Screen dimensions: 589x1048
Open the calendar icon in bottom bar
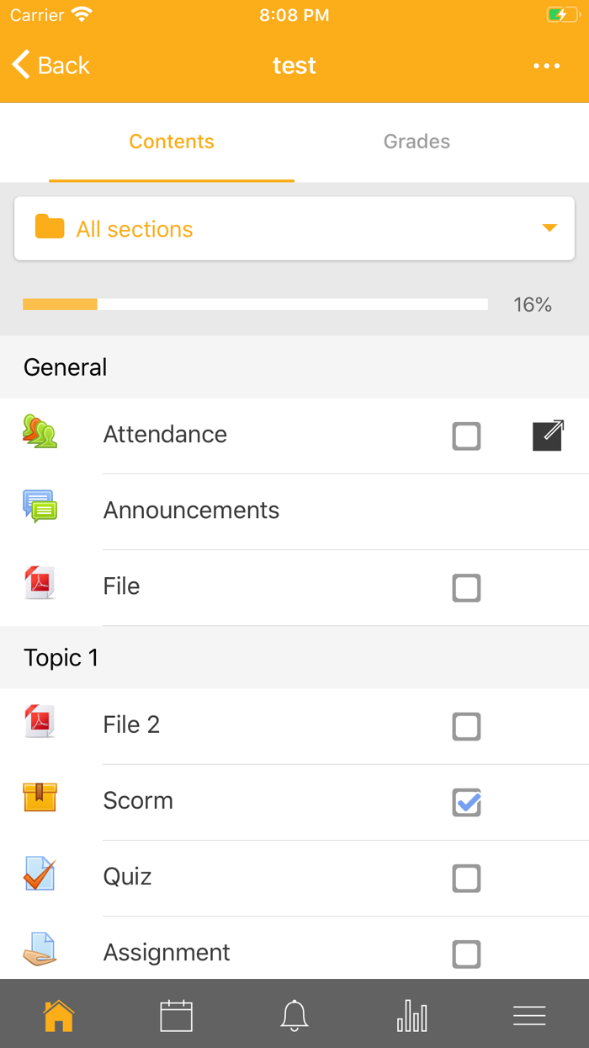click(x=176, y=1015)
